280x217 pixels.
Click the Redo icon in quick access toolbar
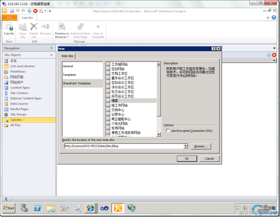click(23, 11)
